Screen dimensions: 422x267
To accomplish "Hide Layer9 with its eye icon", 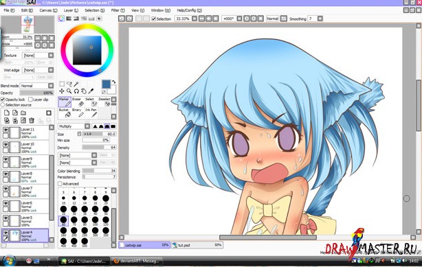I will [x=5, y=159].
